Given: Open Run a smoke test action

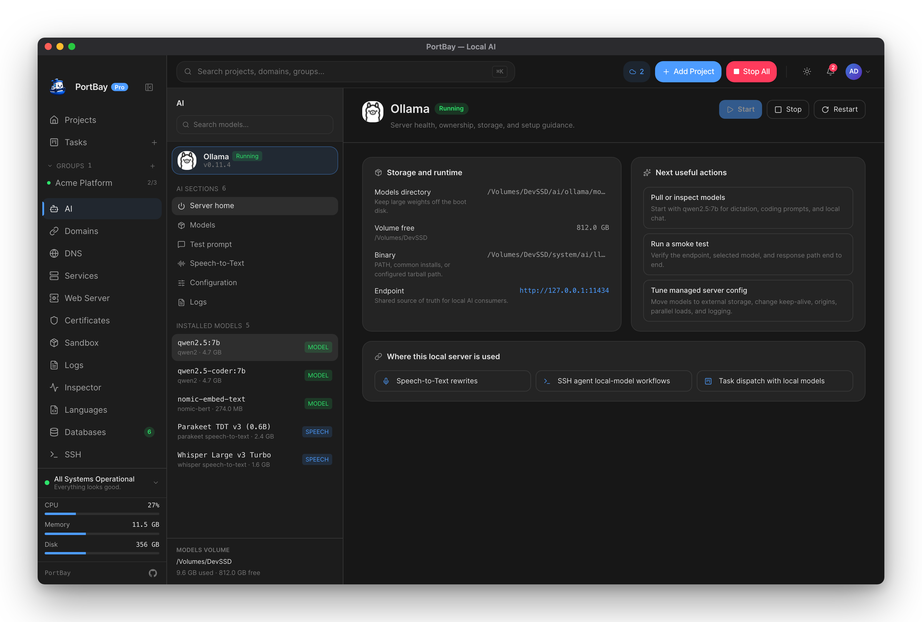Looking at the screenshot, I should [748, 254].
